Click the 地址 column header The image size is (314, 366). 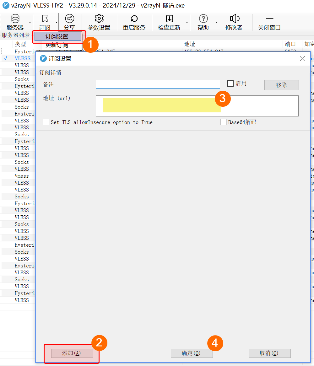[x=190, y=44]
